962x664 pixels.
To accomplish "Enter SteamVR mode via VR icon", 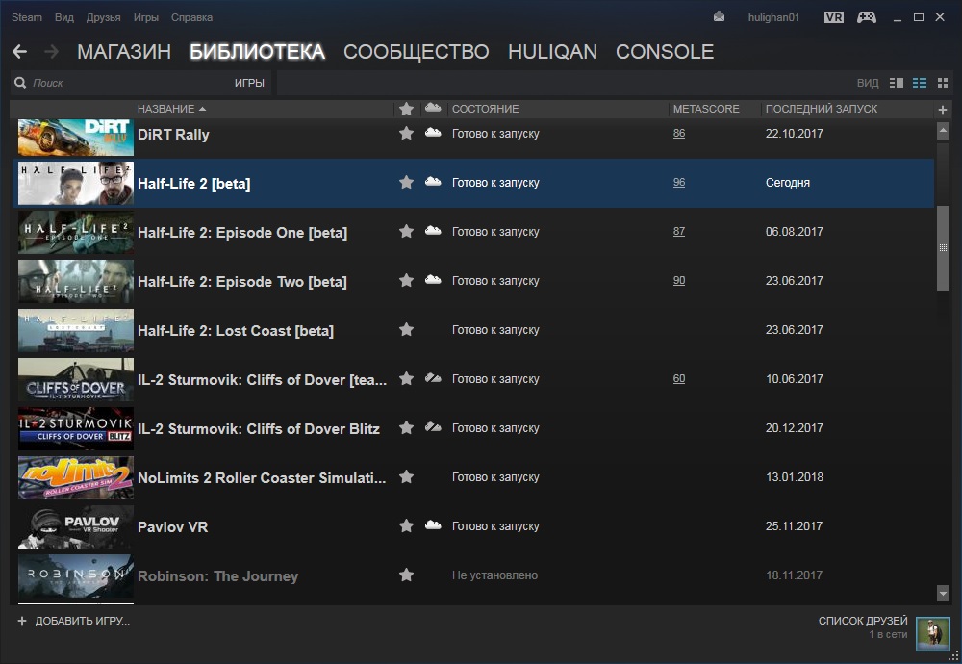I will coord(834,17).
